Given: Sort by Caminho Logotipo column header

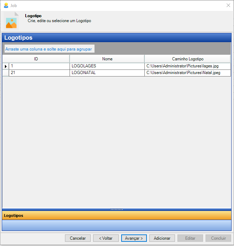Looking at the screenshot, I should pyautogui.click(x=188, y=59).
